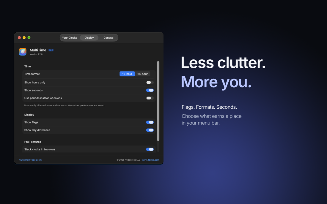This screenshot has width=327, height=204.
Task: Disable the Show flags switch
Action: tap(150, 122)
